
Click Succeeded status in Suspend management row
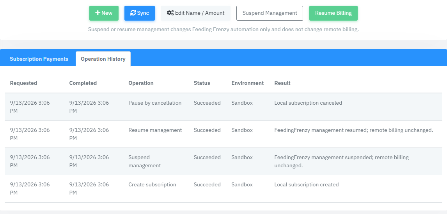pos(207,158)
